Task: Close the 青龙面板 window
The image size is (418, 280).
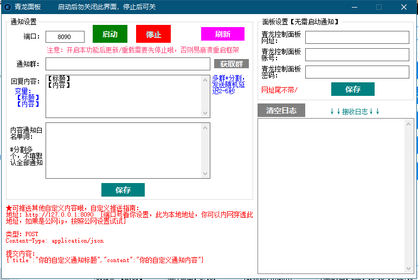Action: point(403,7)
